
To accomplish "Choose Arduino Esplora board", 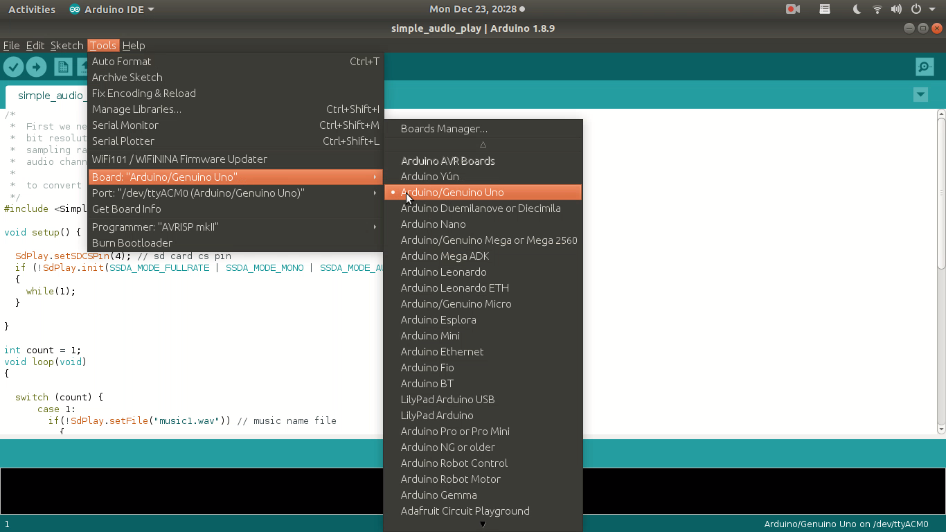I will (483, 320).
